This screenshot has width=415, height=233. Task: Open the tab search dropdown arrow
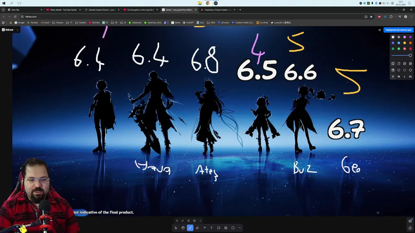pyautogui.click(x=3, y=10)
